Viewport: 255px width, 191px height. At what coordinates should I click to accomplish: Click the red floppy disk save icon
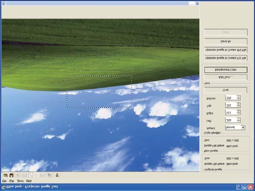(x=11, y=175)
